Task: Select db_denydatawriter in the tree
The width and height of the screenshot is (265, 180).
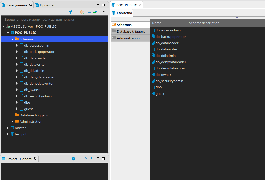Action: [39, 83]
